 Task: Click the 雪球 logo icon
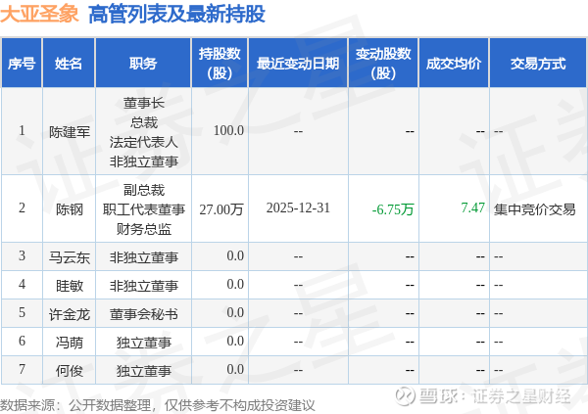click(405, 396)
